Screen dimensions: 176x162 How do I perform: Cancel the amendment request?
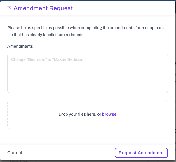[x=15, y=153]
